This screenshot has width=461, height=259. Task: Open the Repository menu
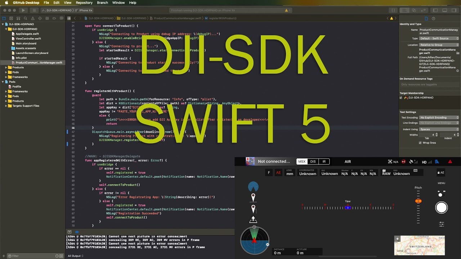pyautogui.click(x=84, y=3)
